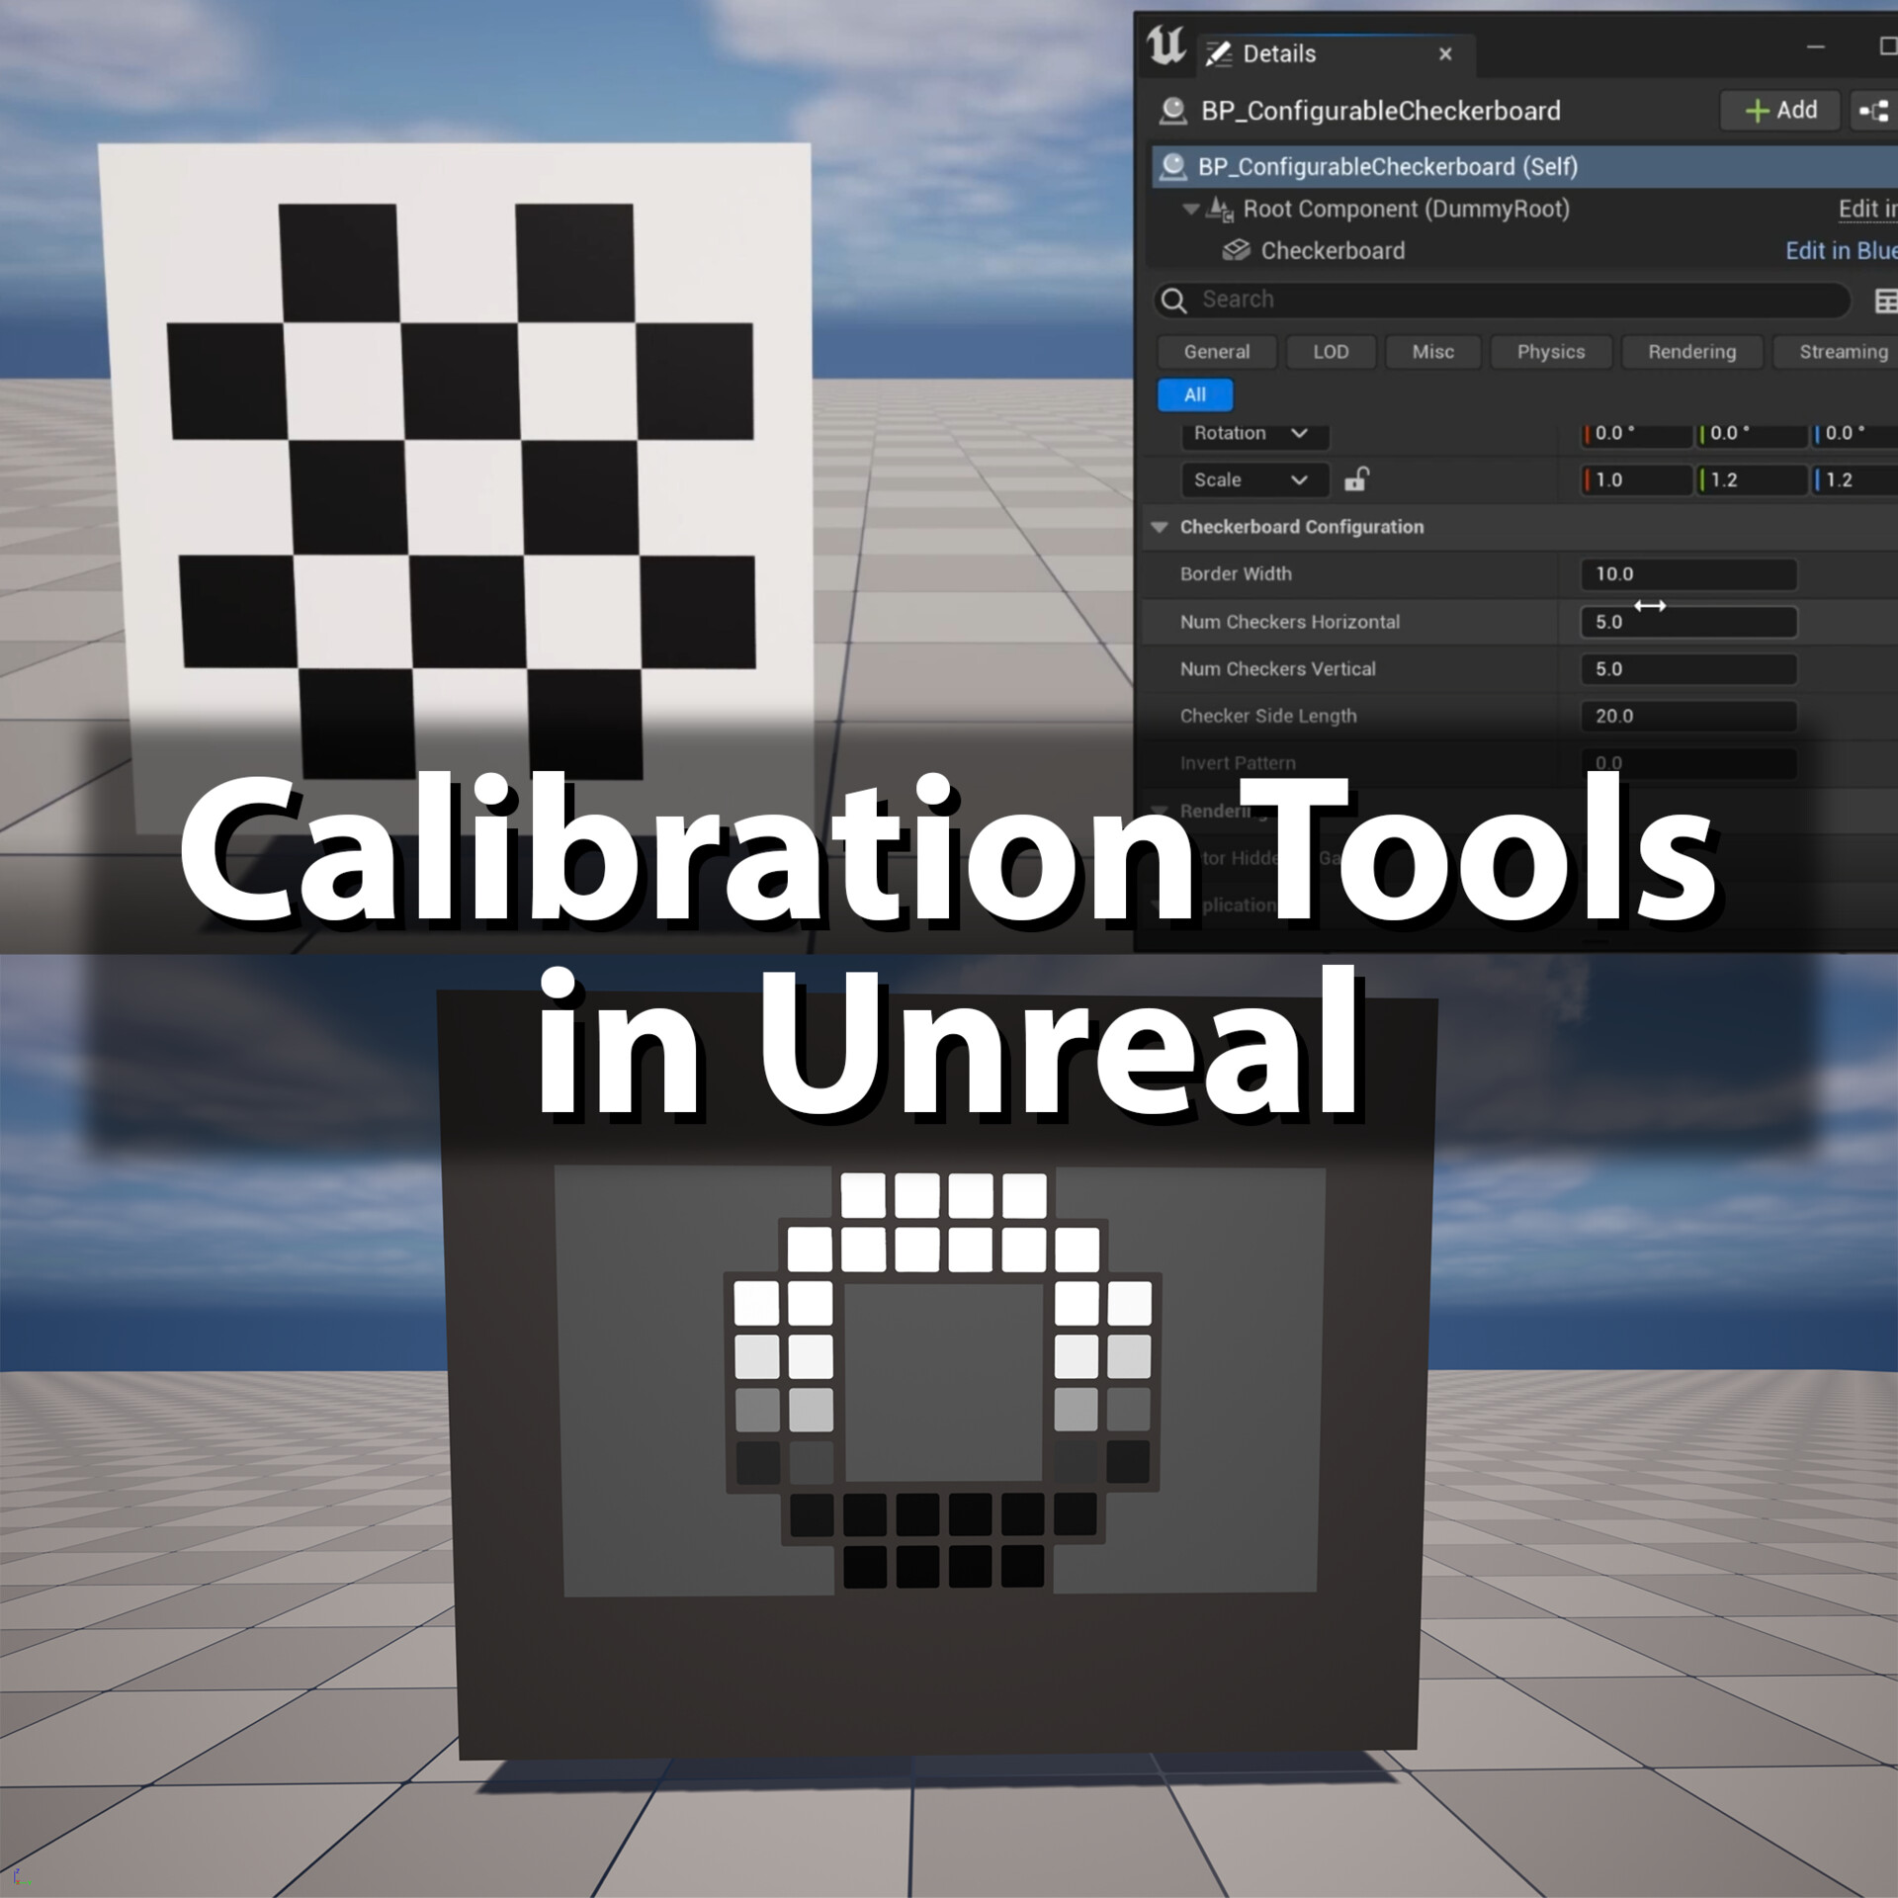Click the camera icon beside BP_ConfigurableCheckerboard

tap(1173, 111)
